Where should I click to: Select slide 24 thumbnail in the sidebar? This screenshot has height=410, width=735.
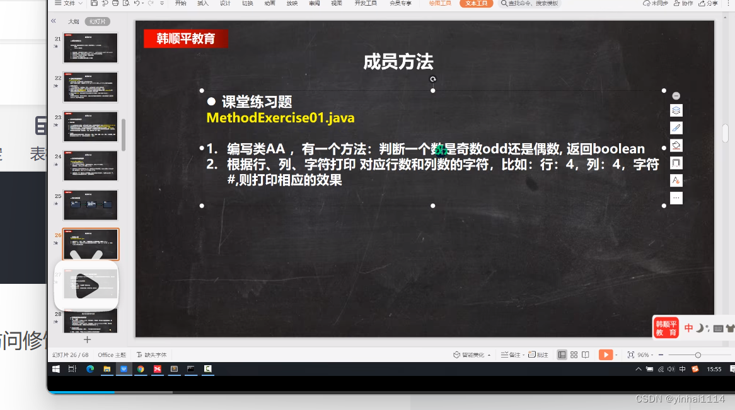click(90, 165)
